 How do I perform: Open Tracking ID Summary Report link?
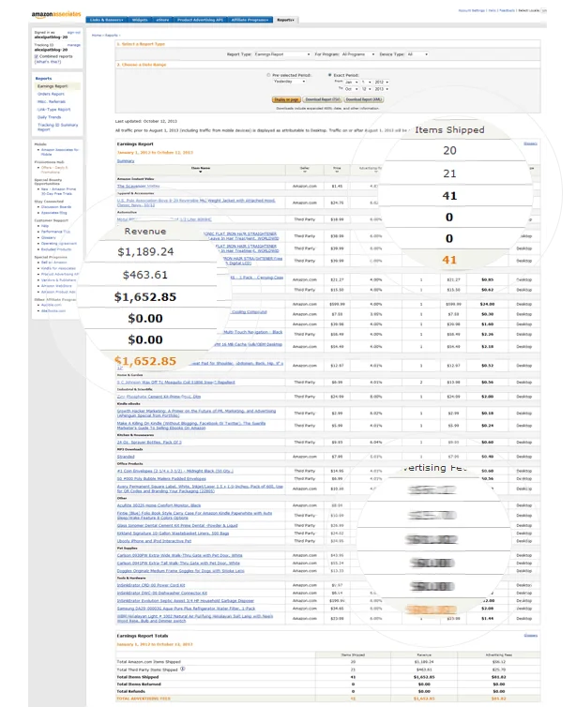57,128
